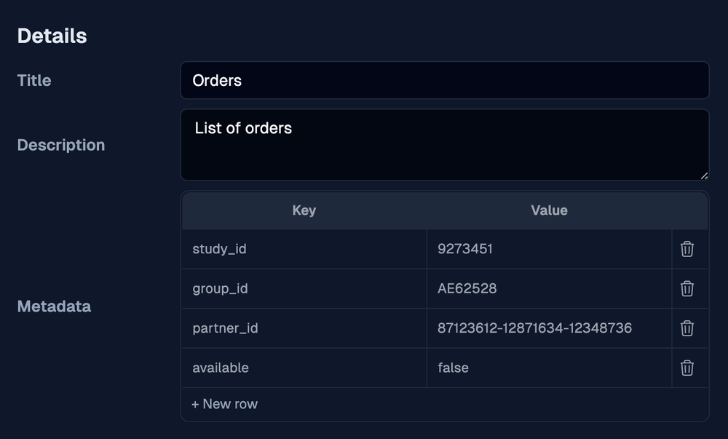Click the Value column header
Viewport: 728px width, 439px height.
click(x=549, y=210)
